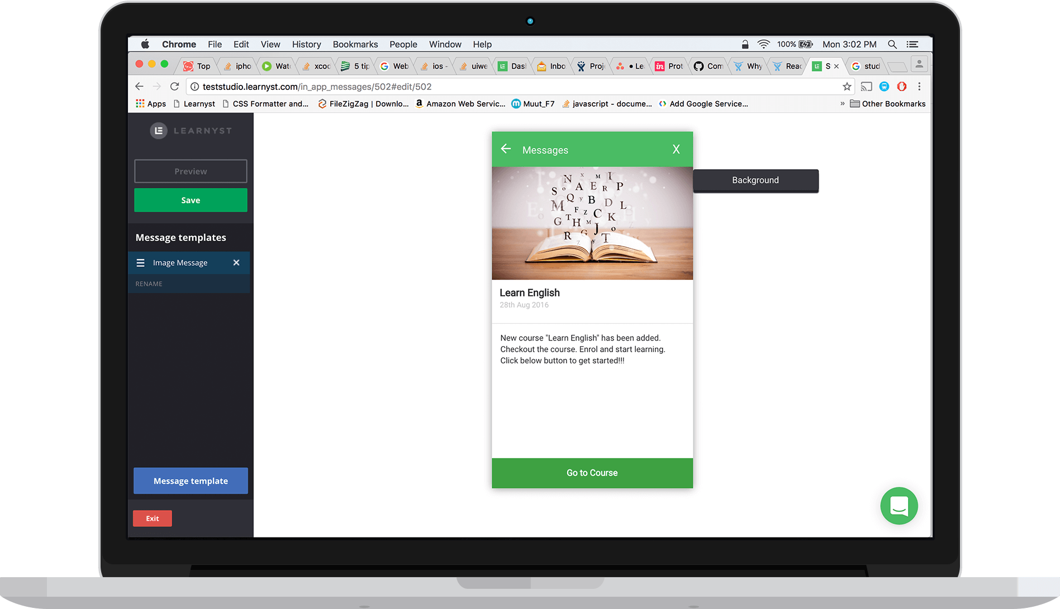Open macOS Spotlight search
This screenshot has width=1060, height=609.
[x=892, y=44]
